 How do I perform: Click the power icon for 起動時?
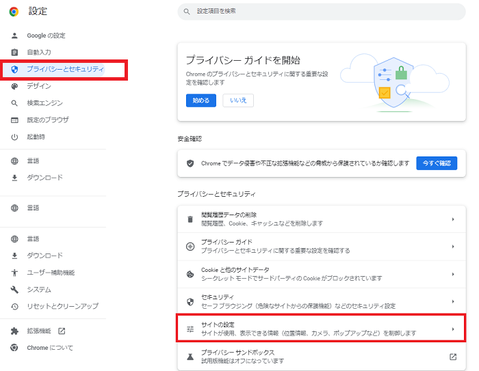(14, 137)
